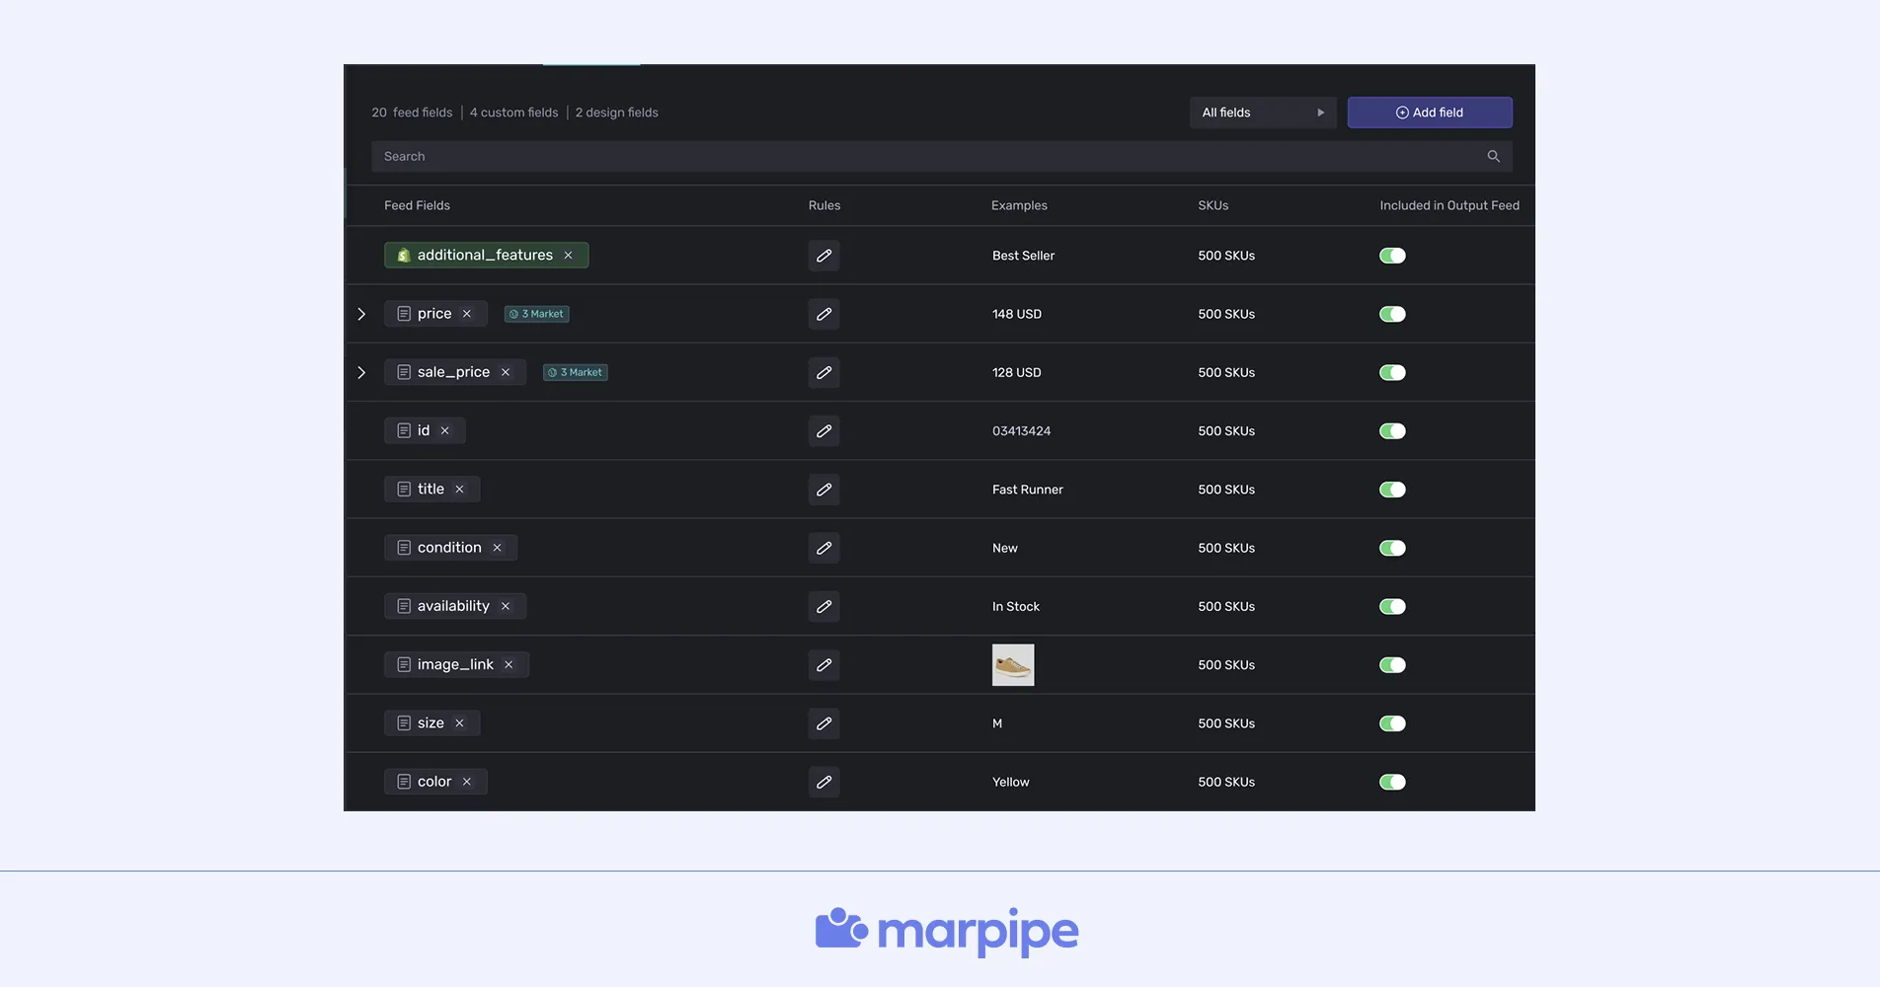
Task: Disable color field in output feed
Action: (1391, 781)
